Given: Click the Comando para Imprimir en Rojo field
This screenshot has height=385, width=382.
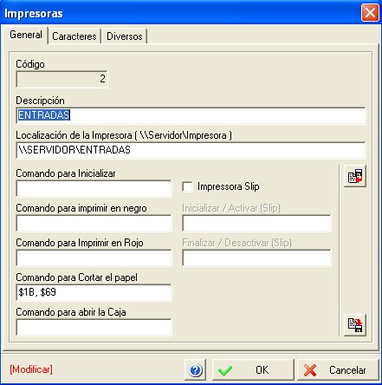Looking at the screenshot, I should click(x=94, y=258).
